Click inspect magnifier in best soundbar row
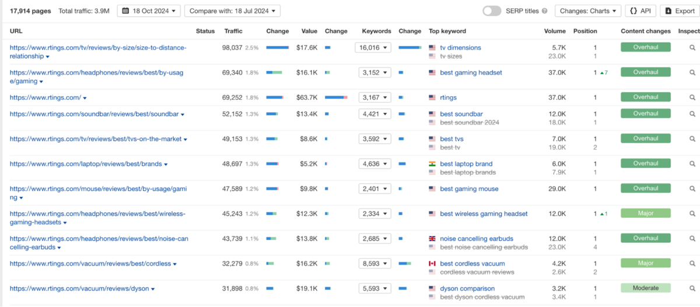Viewport: 700px width, 307px height. pyautogui.click(x=692, y=114)
